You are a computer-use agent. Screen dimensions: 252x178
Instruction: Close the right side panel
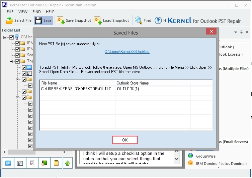coord(247,32)
